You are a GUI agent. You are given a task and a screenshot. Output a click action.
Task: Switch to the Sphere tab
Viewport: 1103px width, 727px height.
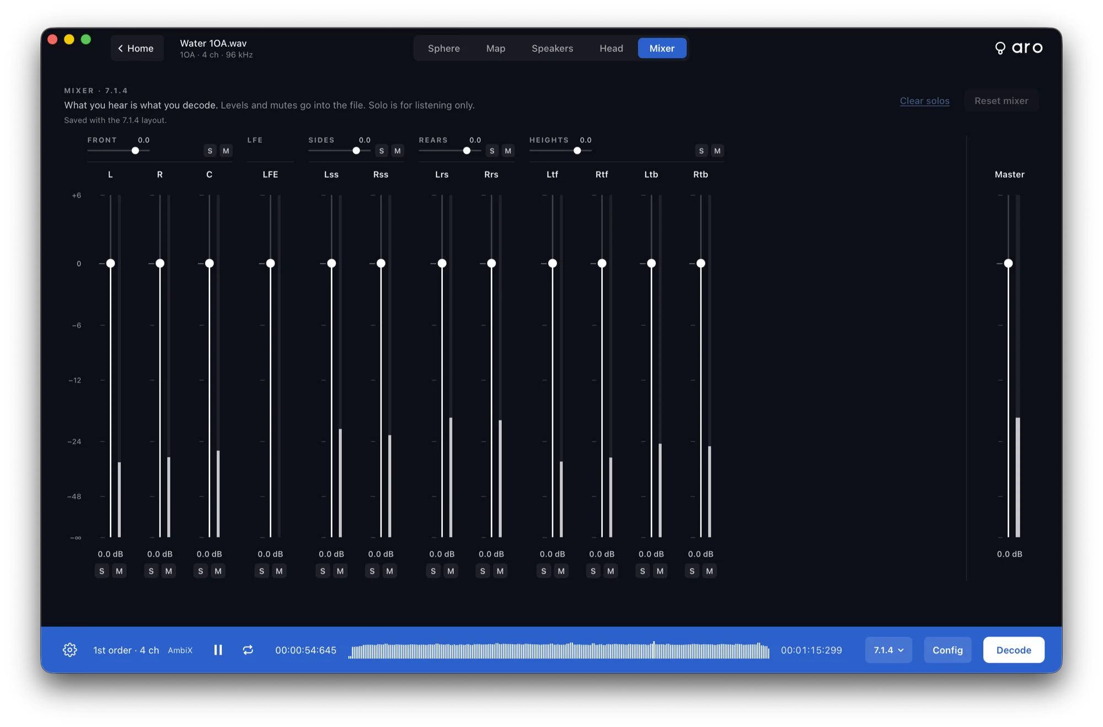click(x=444, y=48)
